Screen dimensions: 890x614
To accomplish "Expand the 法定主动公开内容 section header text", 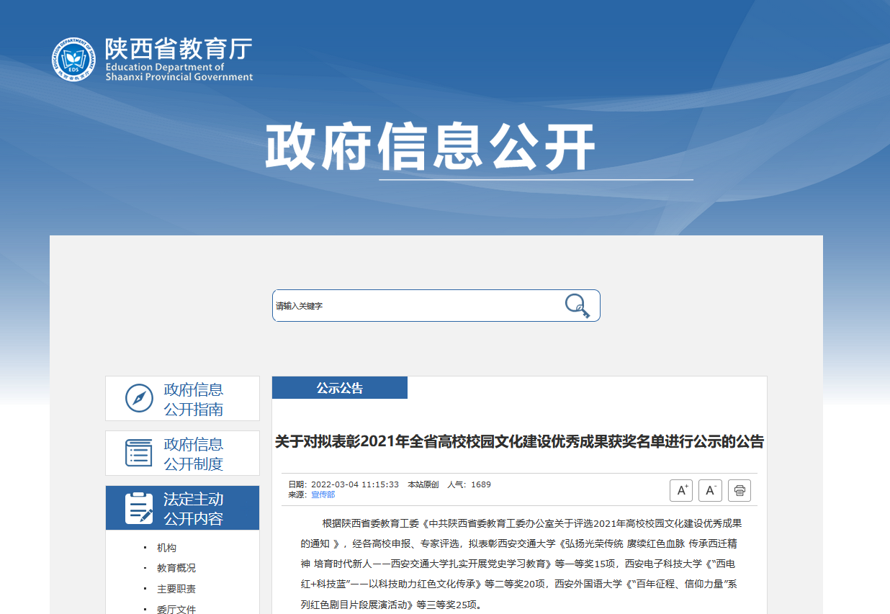I will pos(193,509).
